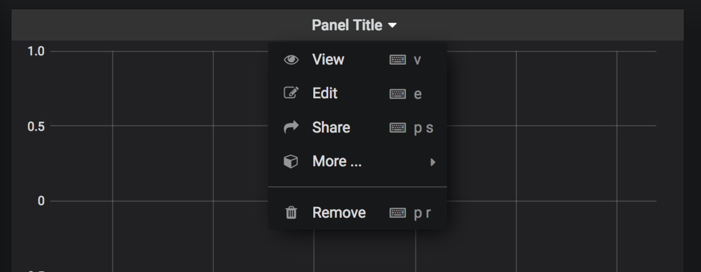The image size is (701, 272).
Task: Click the trash can icon
Action: pyautogui.click(x=290, y=213)
